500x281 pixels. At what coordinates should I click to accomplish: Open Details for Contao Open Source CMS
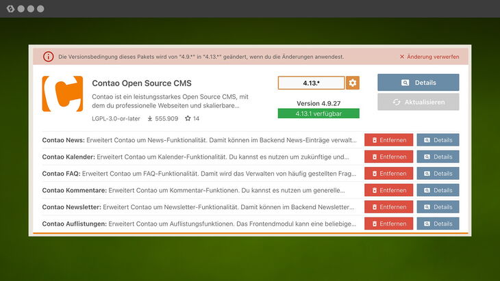point(418,82)
